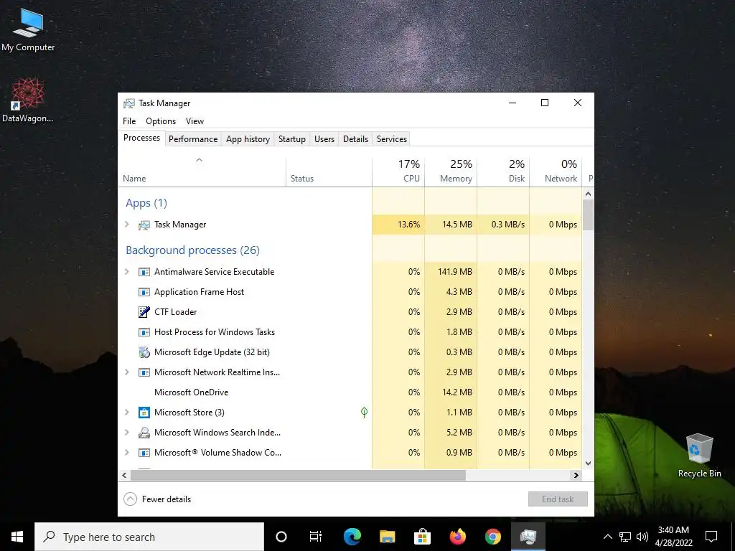The width and height of the screenshot is (735, 551).
Task: Click the CTF Loader pen icon
Action: coord(144,312)
